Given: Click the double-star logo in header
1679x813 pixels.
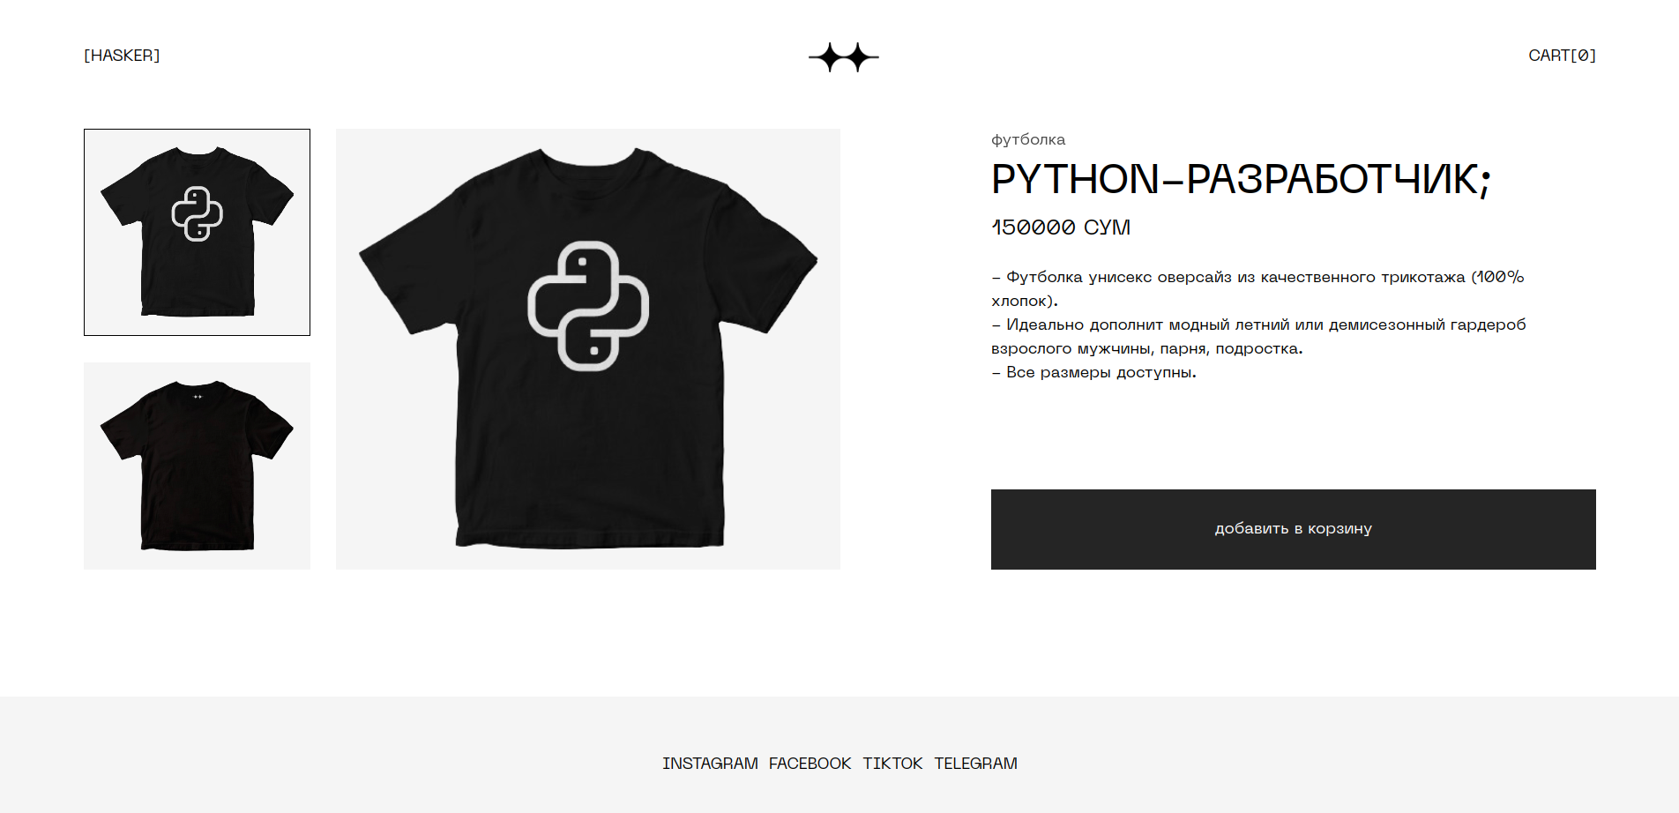Looking at the screenshot, I should coord(844,57).
